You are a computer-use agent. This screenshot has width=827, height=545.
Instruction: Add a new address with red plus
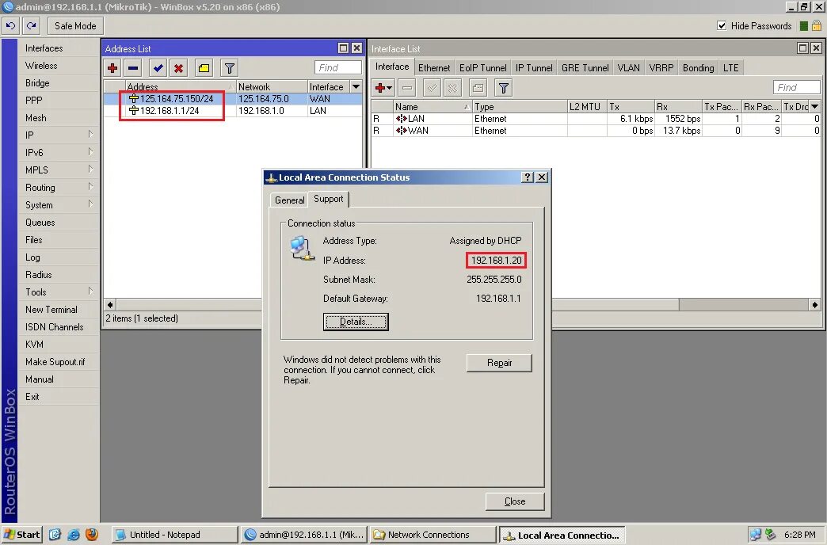pos(112,68)
